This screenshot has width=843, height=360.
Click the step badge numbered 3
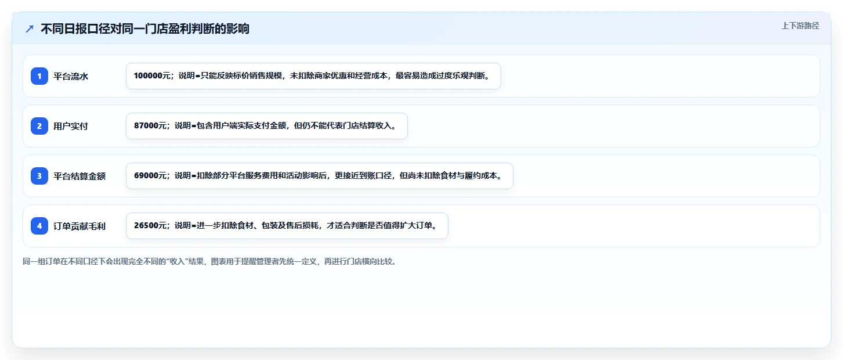[x=39, y=176]
